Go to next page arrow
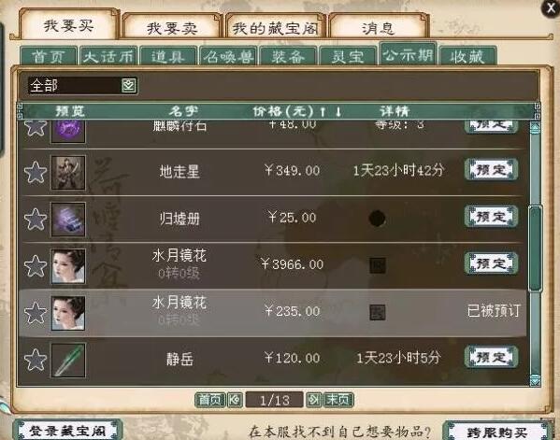Screen dimensions: 560x440 313,400
